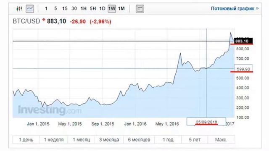
Task: Click the May 1, 2016 axis label
Action: point(167,124)
